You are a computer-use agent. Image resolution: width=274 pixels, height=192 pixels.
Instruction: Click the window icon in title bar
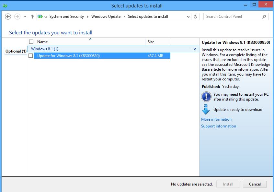(5, 6)
